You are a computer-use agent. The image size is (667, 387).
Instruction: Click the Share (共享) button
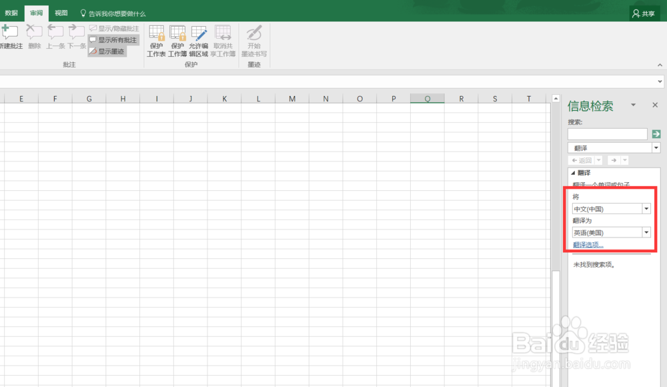644,13
